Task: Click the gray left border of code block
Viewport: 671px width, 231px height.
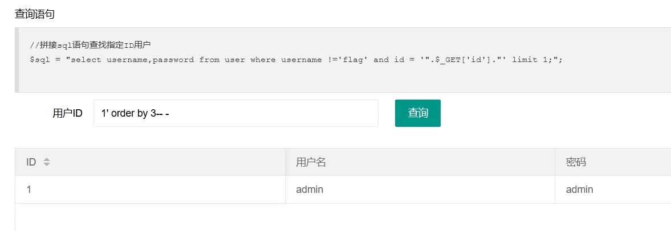Action: tap(17, 60)
